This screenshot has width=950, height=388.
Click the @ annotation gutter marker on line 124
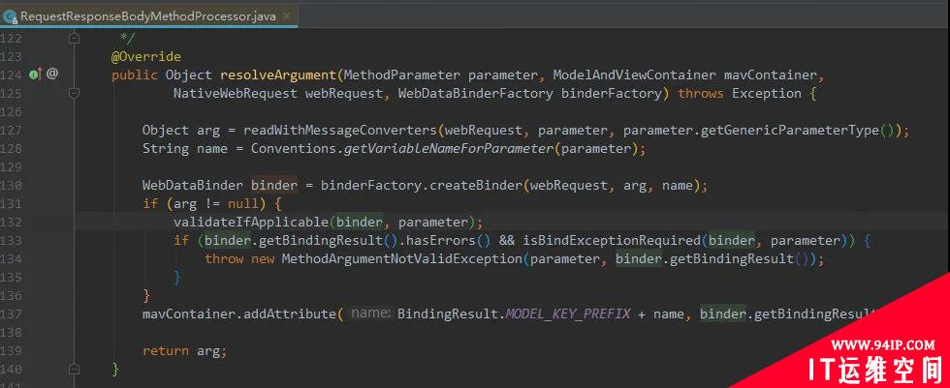tap(52, 75)
